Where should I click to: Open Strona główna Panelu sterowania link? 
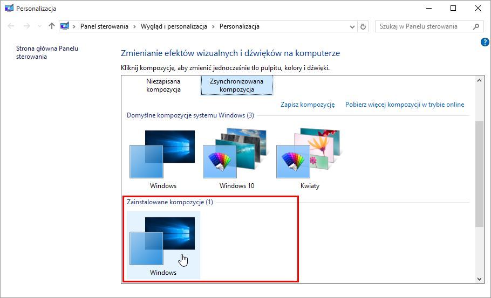(x=47, y=52)
